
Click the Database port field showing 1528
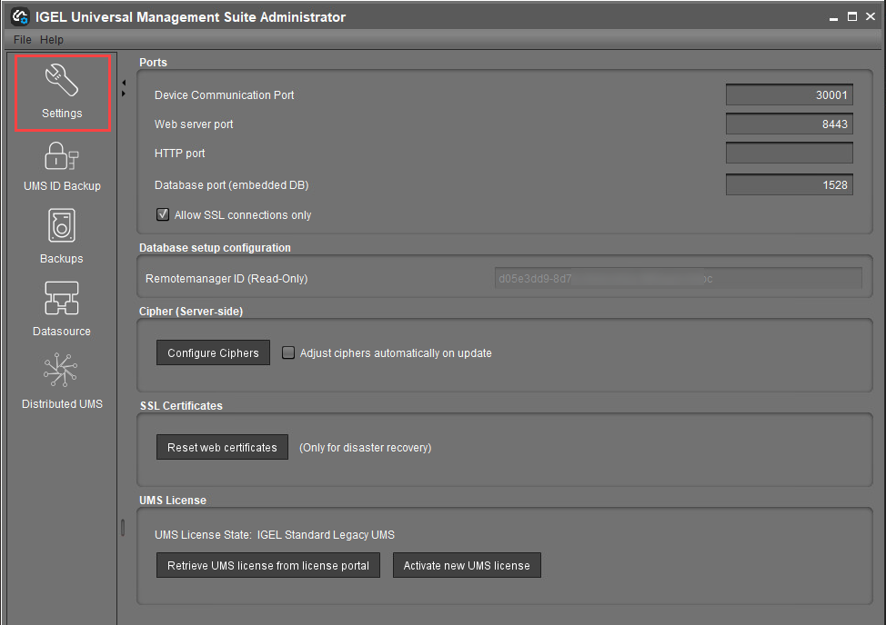[789, 184]
